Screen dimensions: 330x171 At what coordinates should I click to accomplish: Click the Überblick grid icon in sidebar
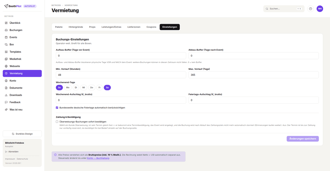point(6,23)
